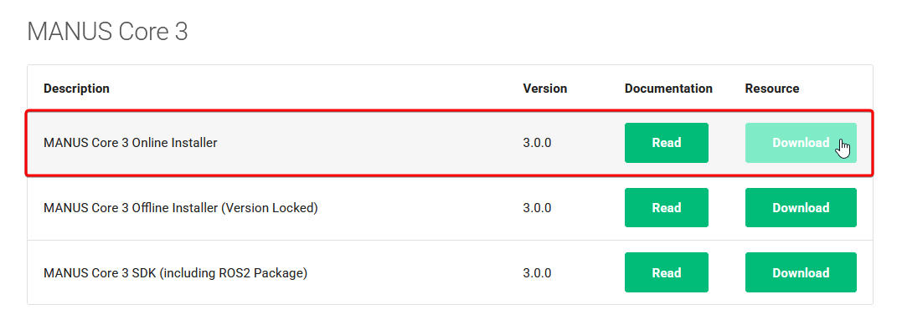The image size is (902, 330).
Task: Download the Offline Installer (Version Locked)
Action: point(801,208)
